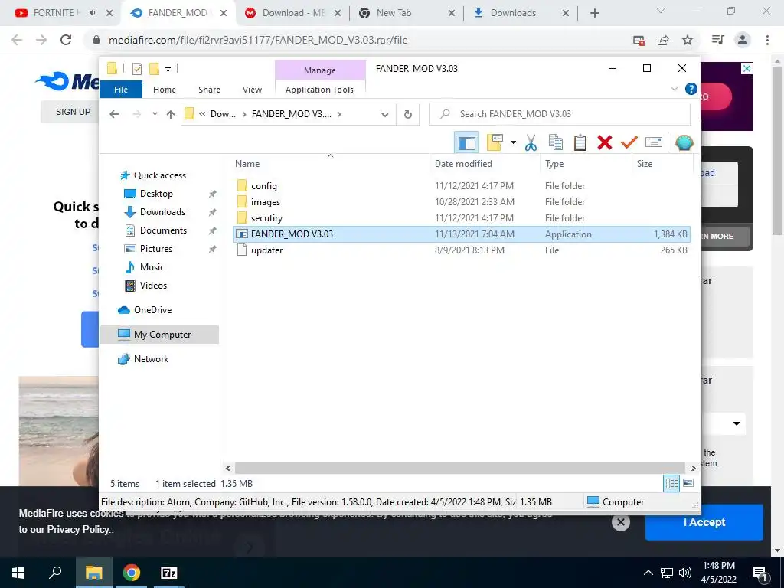Click the preview pane toolbar icon
784x588 pixels.
[466, 142]
